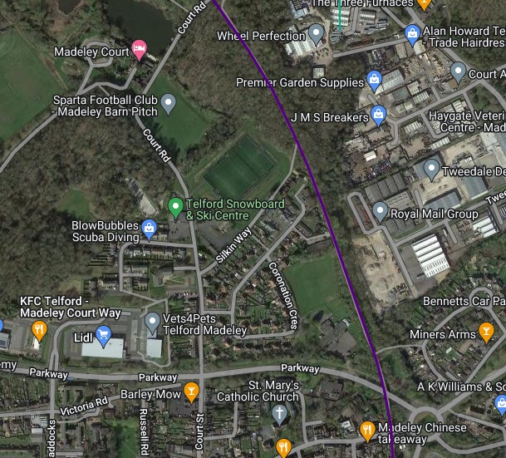
Task: Select the J M S Breakers shop marker
Action: tap(379, 116)
